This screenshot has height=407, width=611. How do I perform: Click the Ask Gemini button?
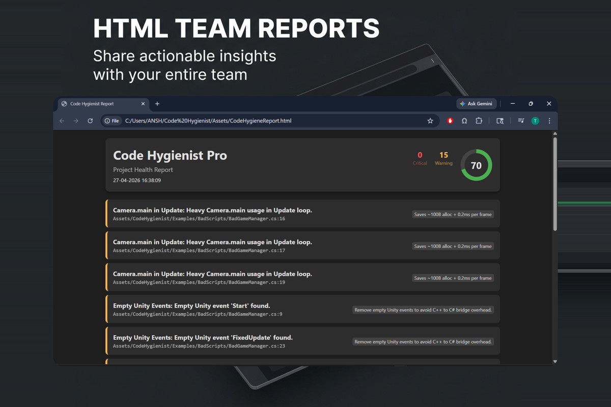click(x=476, y=104)
